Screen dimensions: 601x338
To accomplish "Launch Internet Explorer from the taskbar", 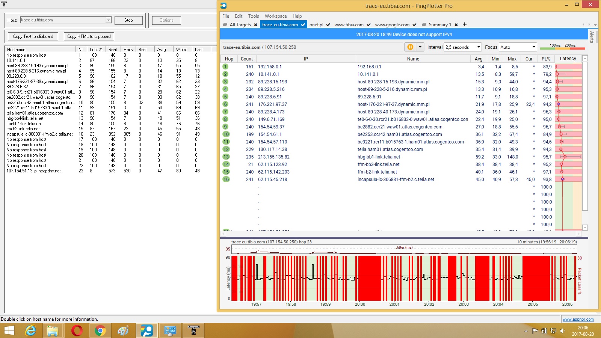I will (30, 330).
